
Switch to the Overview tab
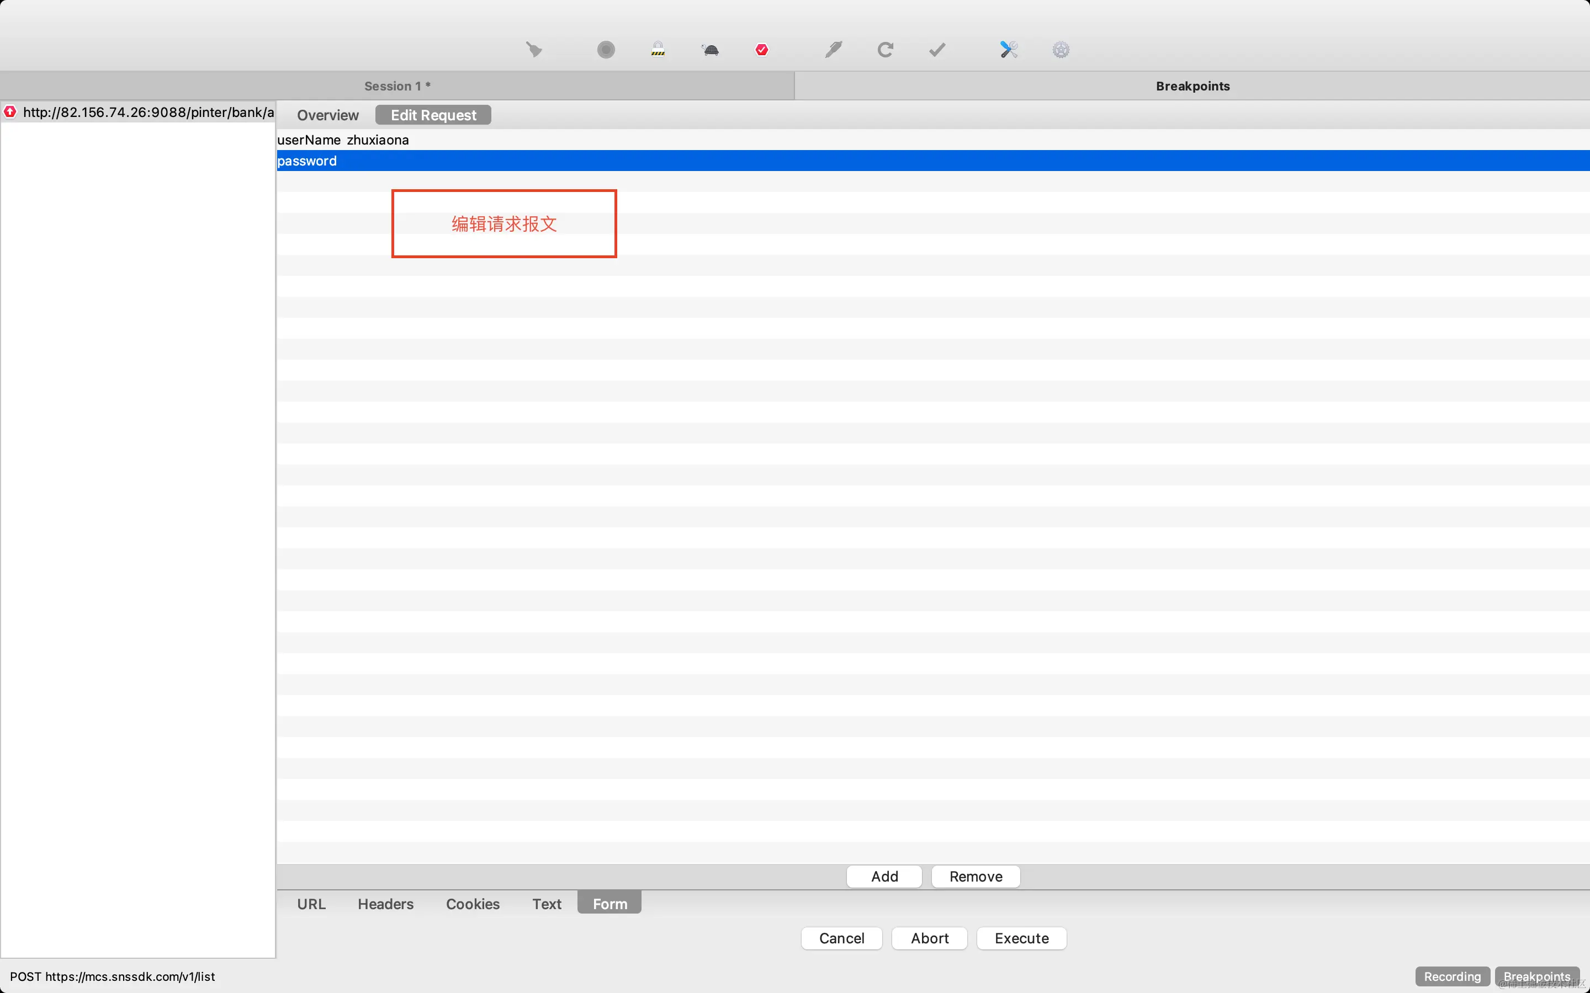327,115
